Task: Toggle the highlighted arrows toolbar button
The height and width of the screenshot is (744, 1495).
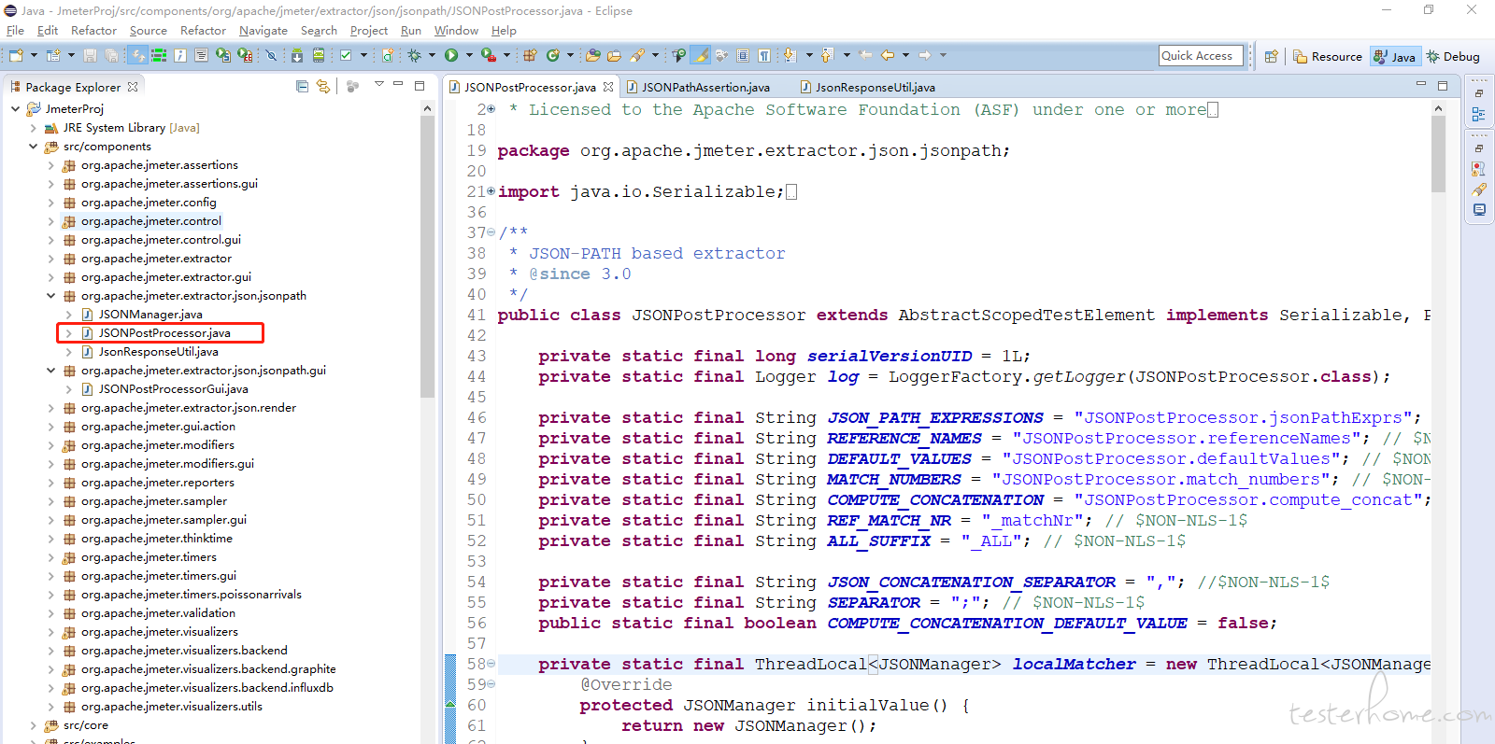Action: pyautogui.click(x=138, y=56)
